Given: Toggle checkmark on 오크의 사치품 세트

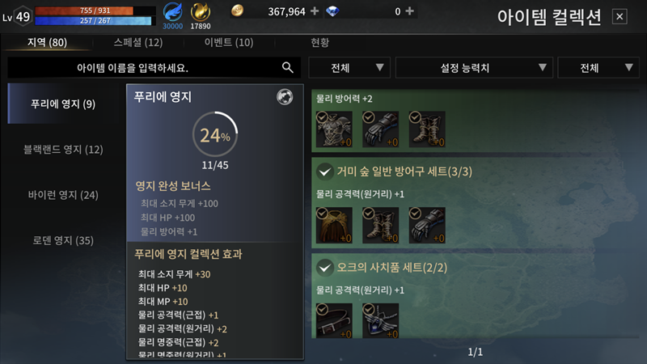Looking at the screenshot, I should (325, 268).
